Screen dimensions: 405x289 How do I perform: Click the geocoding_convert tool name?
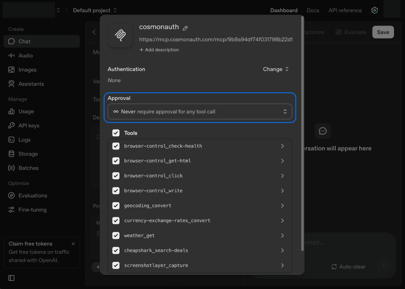tap(148, 206)
